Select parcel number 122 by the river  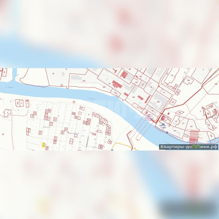pyautogui.click(x=191, y=126)
